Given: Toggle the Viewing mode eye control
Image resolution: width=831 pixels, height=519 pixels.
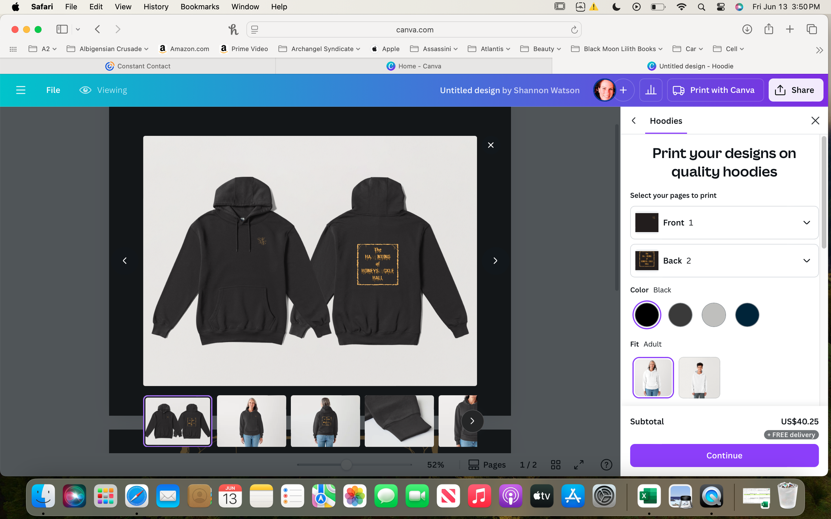Looking at the screenshot, I should [x=103, y=90].
